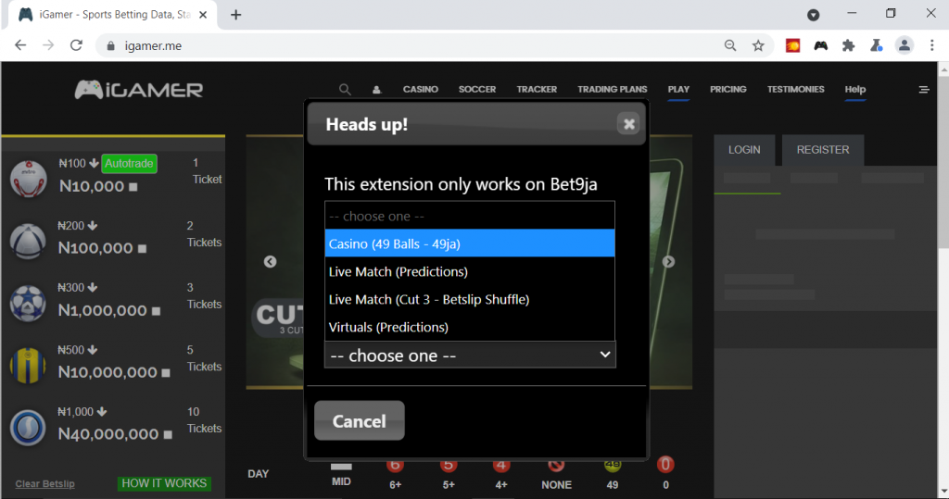Select the 6+ red ball filter

(395, 467)
